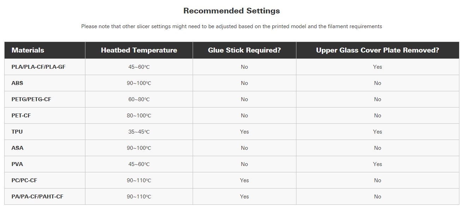Image resolution: width=464 pixels, height=209 pixels.
Task: Click the glue stick "Yes" in TPU row
Action: point(244,132)
